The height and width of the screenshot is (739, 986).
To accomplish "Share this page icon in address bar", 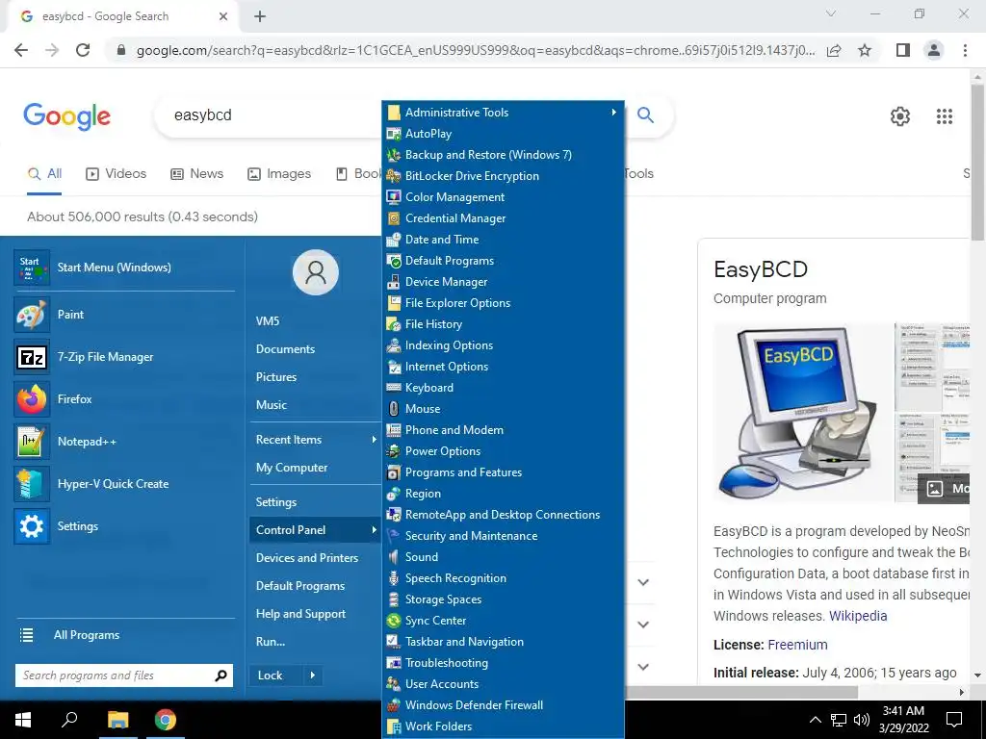I will (834, 50).
